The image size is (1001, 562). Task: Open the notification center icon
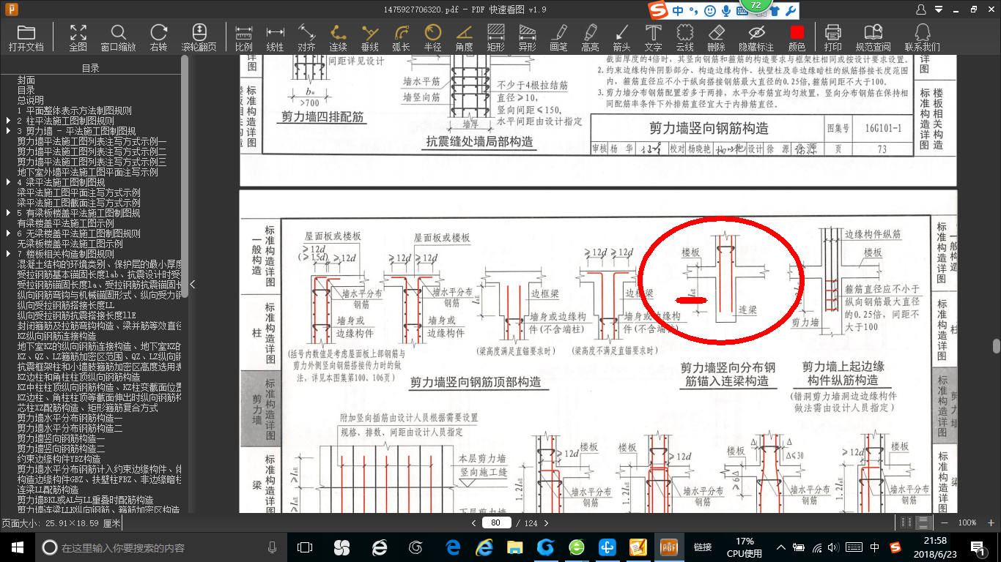point(979,547)
